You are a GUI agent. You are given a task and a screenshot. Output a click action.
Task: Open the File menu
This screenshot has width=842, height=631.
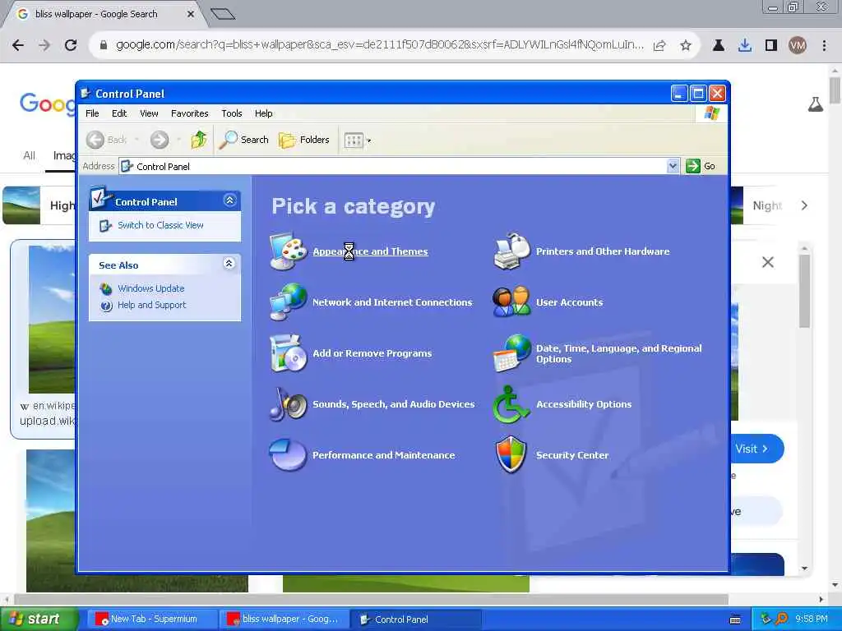pyautogui.click(x=92, y=113)
